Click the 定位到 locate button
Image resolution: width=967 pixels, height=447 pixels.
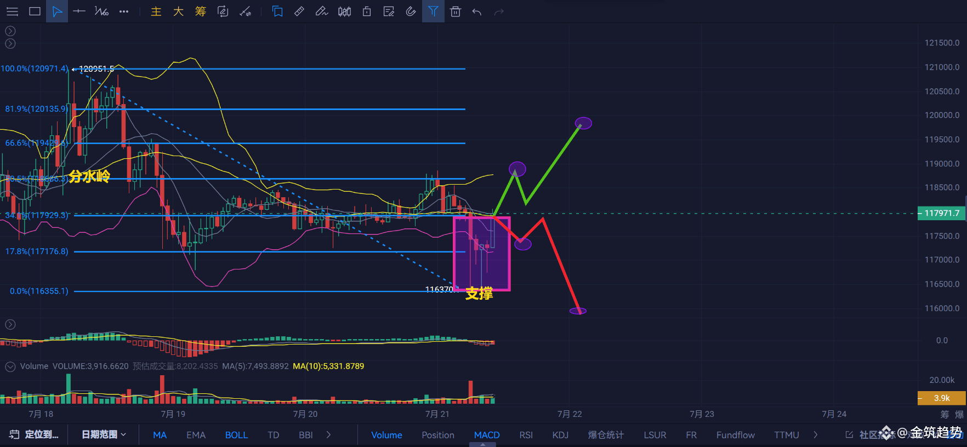(x=34, y=434)
